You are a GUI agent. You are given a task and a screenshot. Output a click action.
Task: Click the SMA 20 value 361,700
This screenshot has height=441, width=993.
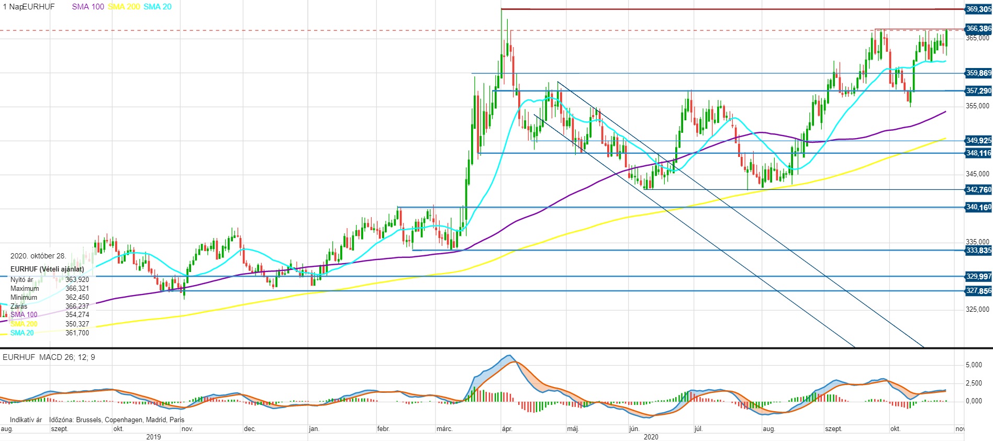pyautogui.click(x=77, y=333)
